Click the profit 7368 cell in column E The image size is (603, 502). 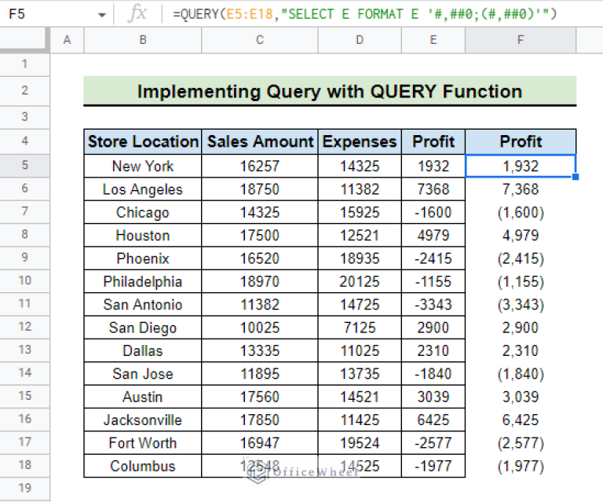tap(433, 189)
